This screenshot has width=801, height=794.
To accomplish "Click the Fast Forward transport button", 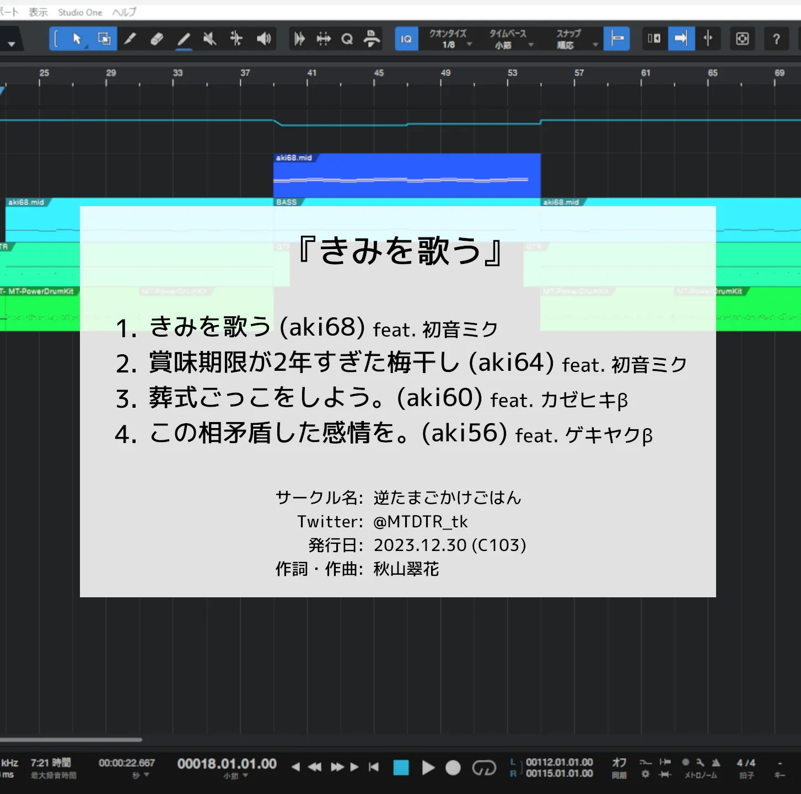I will point(337,767).
